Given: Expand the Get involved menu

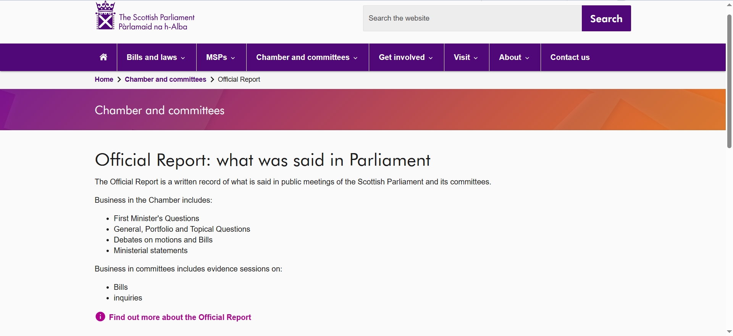Looking at the screenshot, I should [x=407, y=57].
